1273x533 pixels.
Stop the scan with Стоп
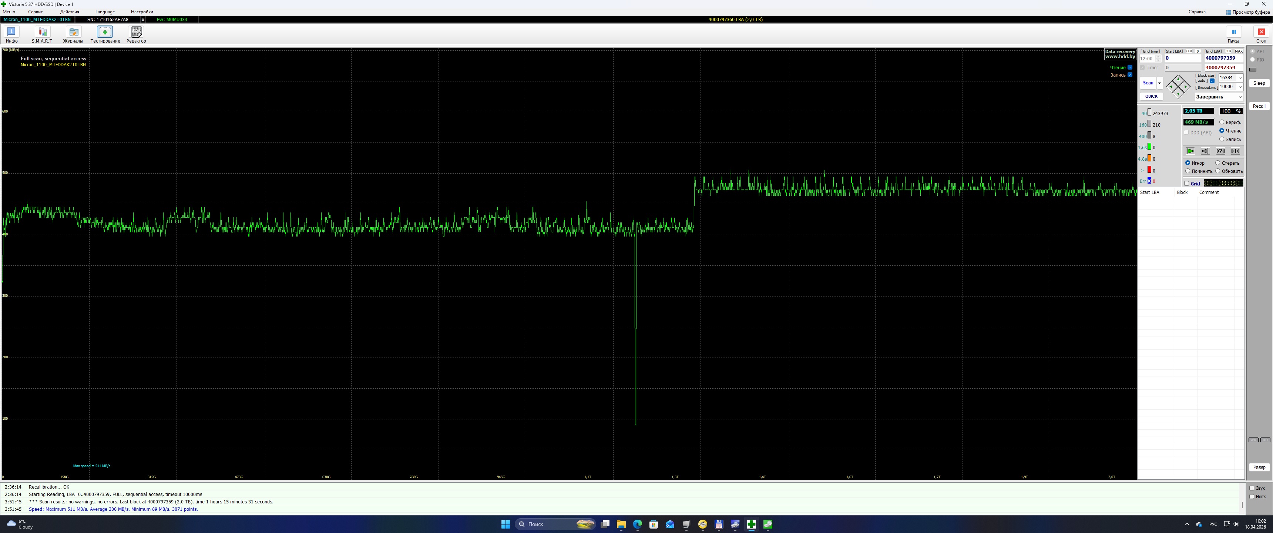(1261, 35)
